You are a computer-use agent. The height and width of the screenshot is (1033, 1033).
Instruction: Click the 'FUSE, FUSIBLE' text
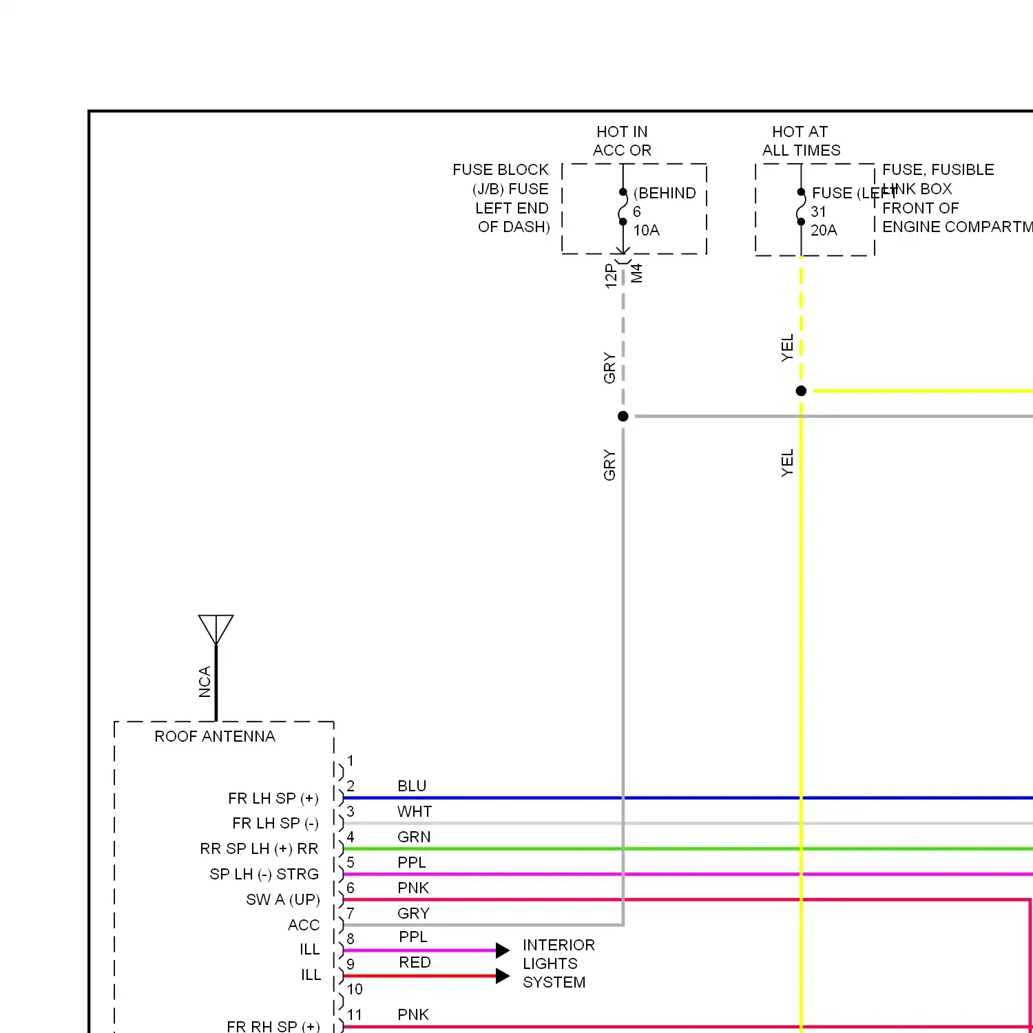click(x=938, y=169)
